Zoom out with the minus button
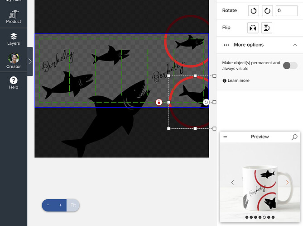This screenshot has width=303, height=226. click(x=48, y=205)
